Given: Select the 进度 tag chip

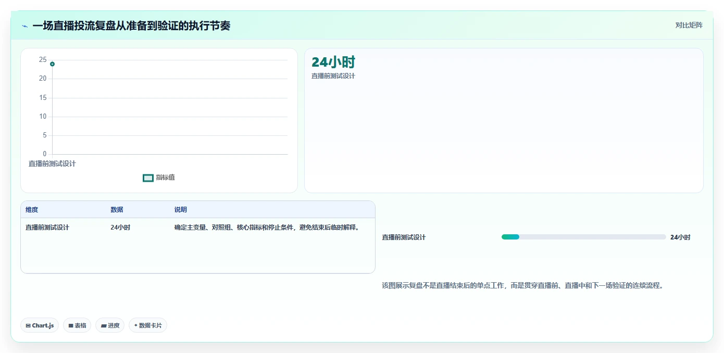Looking at the screenshot, I should tap(110, 325).
